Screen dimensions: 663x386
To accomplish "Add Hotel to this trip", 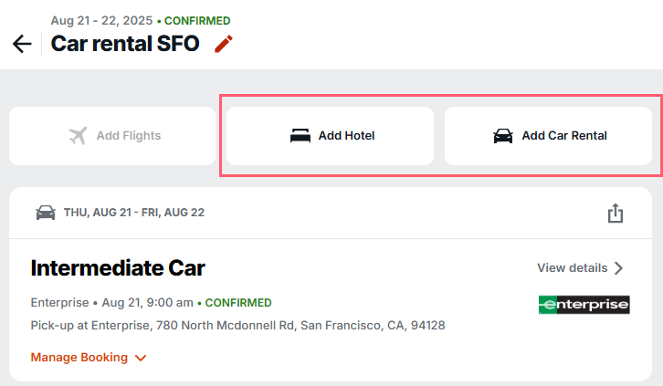I will point(330,136).
